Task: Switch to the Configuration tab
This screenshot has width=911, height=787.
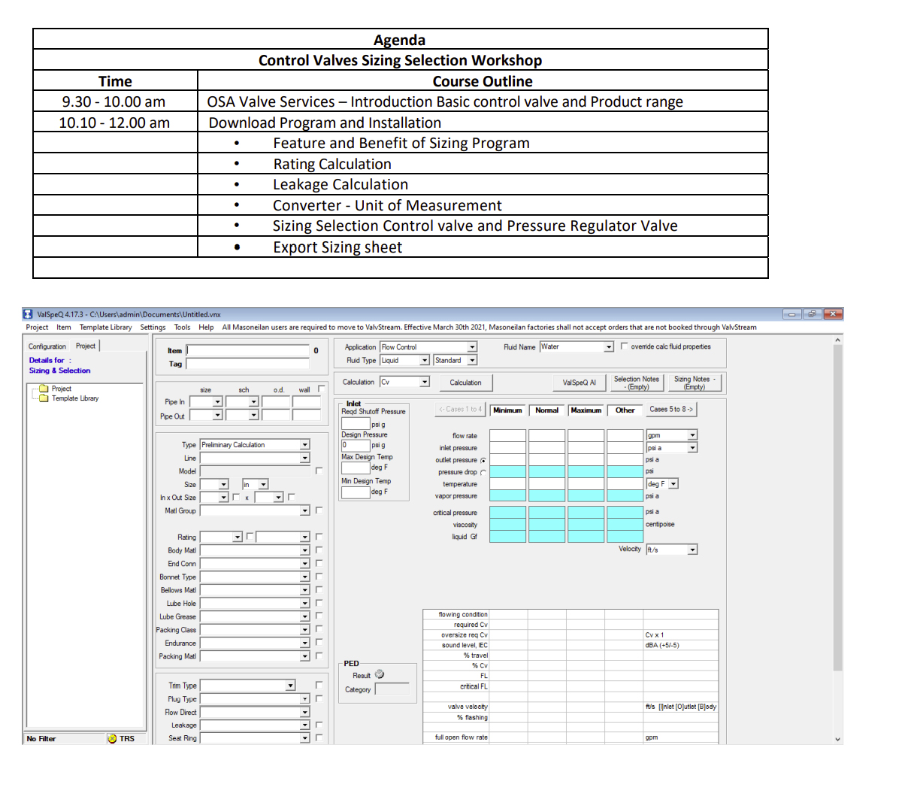Action: click(47, 347)
